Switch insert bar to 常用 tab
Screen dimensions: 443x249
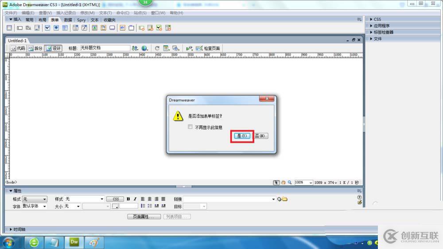[x=29, y=20]
